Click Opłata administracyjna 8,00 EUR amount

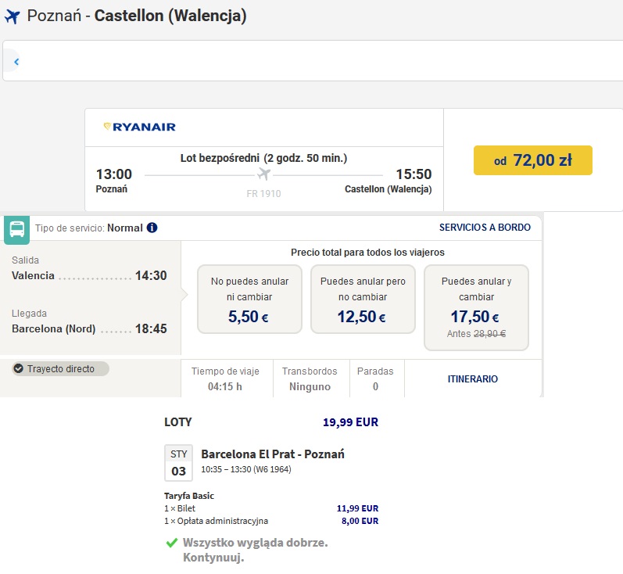(360, 521)
